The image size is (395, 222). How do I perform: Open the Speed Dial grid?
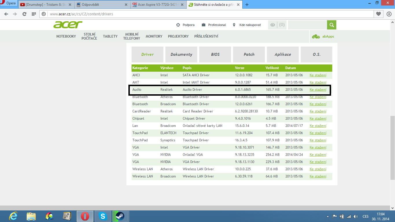click(34, 14)
